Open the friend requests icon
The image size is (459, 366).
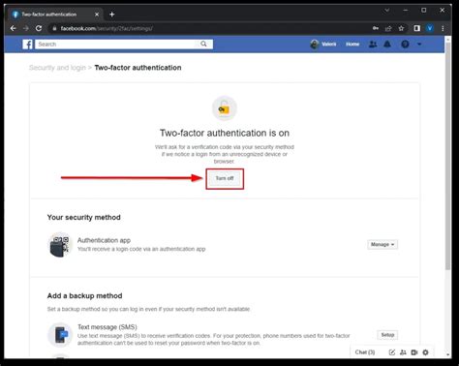point(373,45)
